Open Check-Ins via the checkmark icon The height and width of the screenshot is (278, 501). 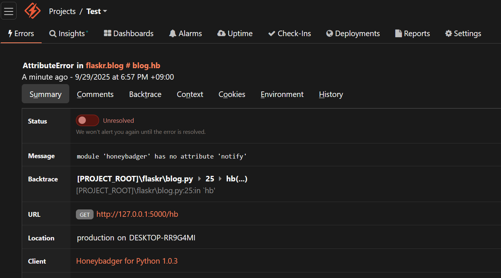271,33
